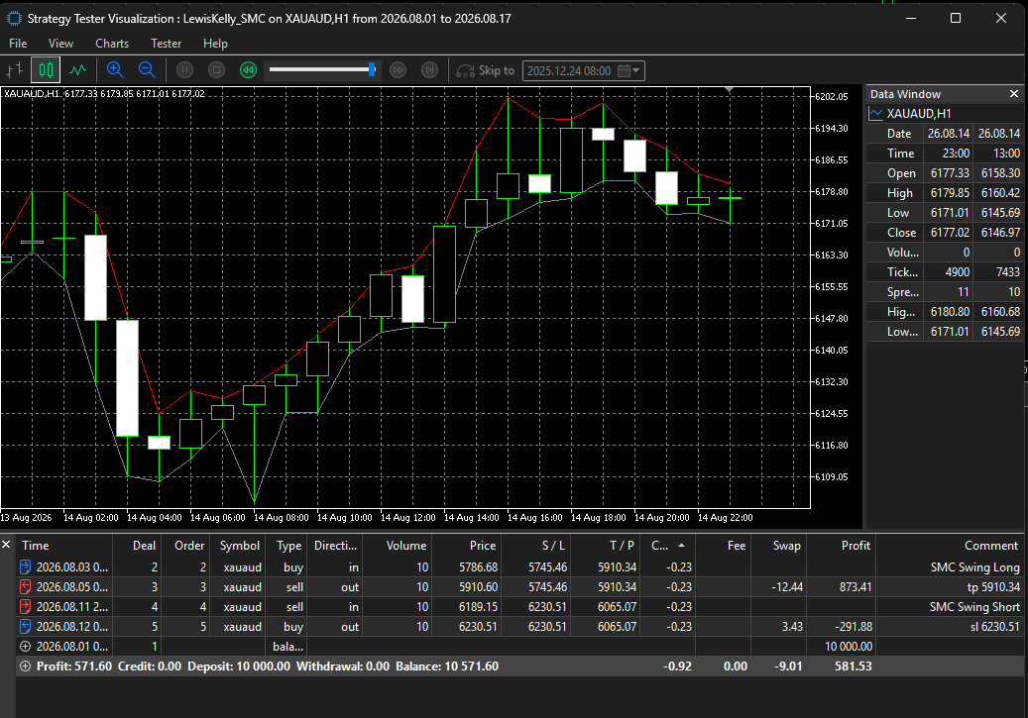The width and height of the screenshot is (1028, 718).
Task: Sort deals by Symbol column header
Action: point(239,545)
